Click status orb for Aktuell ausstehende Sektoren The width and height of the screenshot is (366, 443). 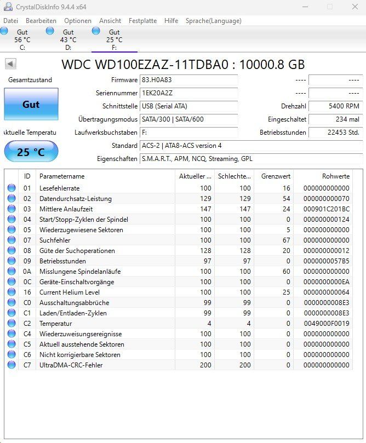12,344
